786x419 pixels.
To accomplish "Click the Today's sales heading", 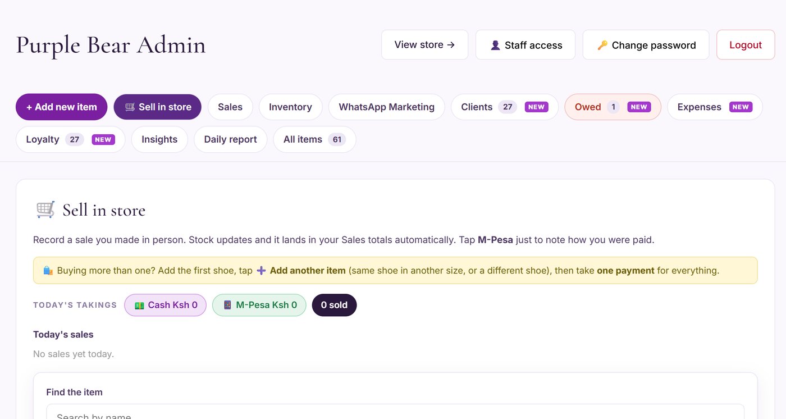I will coord(63,335).
